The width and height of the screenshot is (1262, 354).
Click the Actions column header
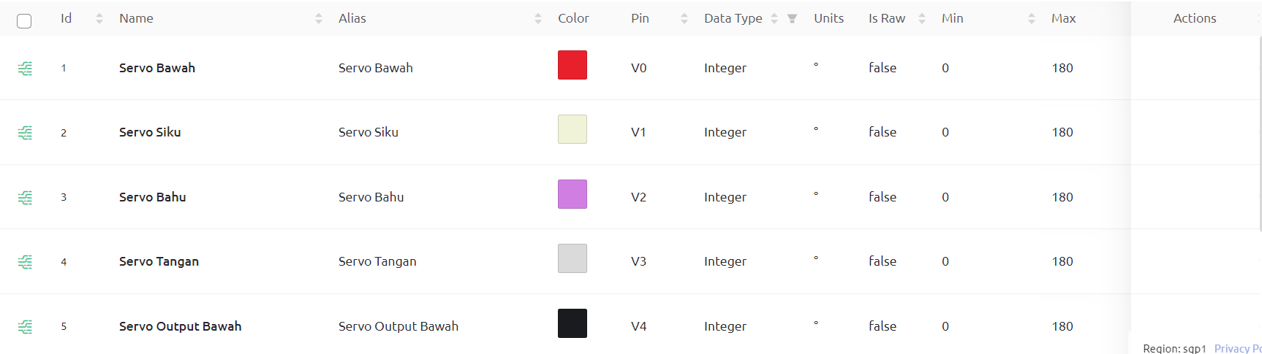1195,18
